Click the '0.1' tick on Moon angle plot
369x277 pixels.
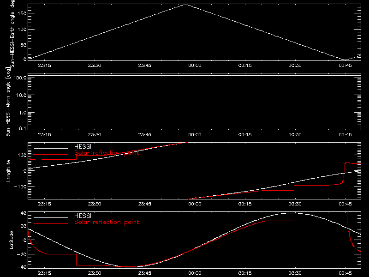23,128
